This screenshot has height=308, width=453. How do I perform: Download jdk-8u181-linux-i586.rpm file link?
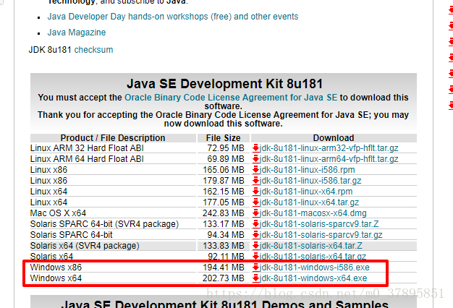307,170
